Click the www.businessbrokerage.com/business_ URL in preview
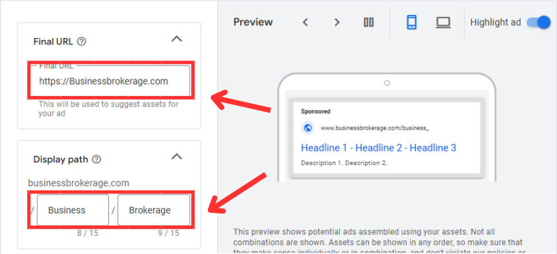This screenshot has height=254, width=557. 375,128
